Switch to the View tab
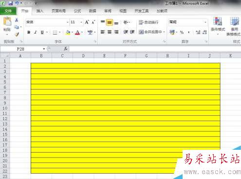Viewport: 241px width, 179px height. pos(123,11)
